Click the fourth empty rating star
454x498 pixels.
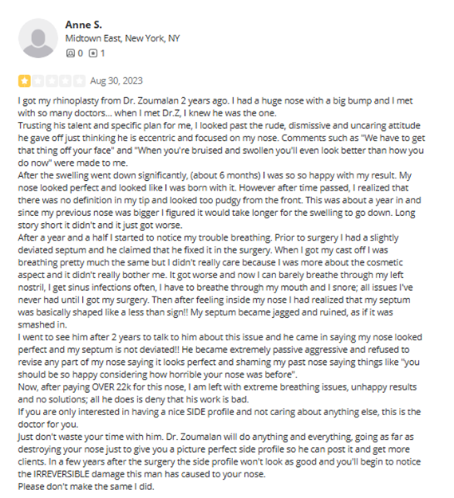coord(65,80)
